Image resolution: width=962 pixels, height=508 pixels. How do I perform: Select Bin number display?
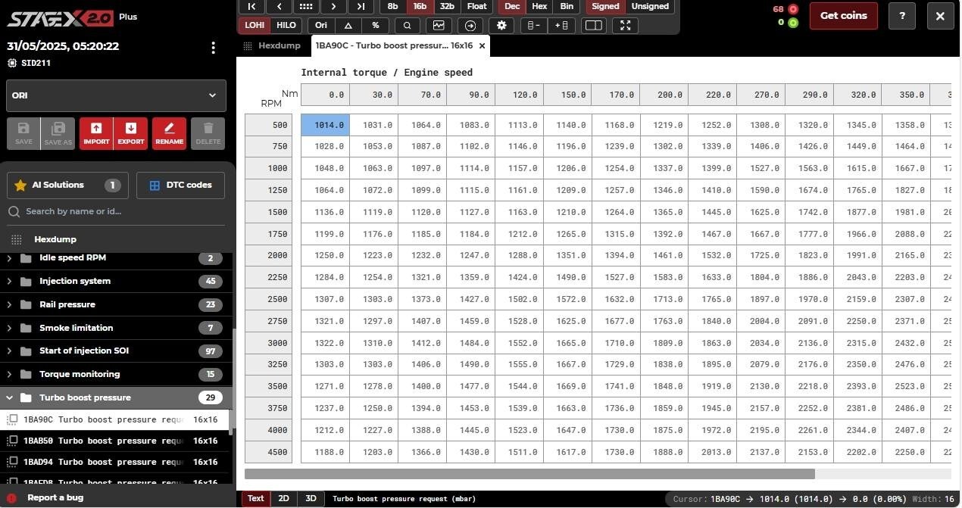click(567, 6)
